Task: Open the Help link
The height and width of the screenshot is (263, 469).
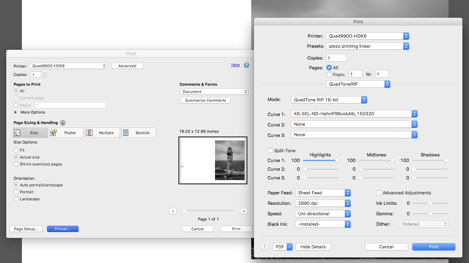Action: (235, 65)
